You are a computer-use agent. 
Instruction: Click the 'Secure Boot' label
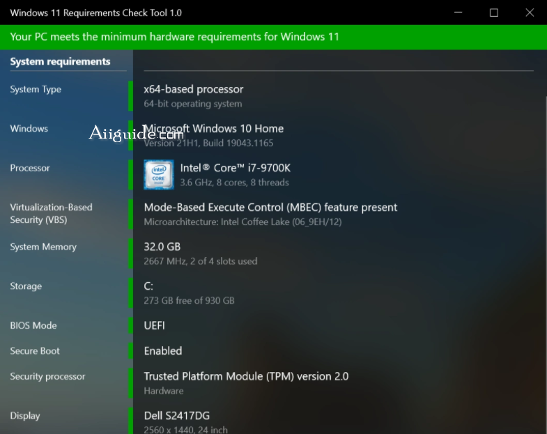pos(35,351)
